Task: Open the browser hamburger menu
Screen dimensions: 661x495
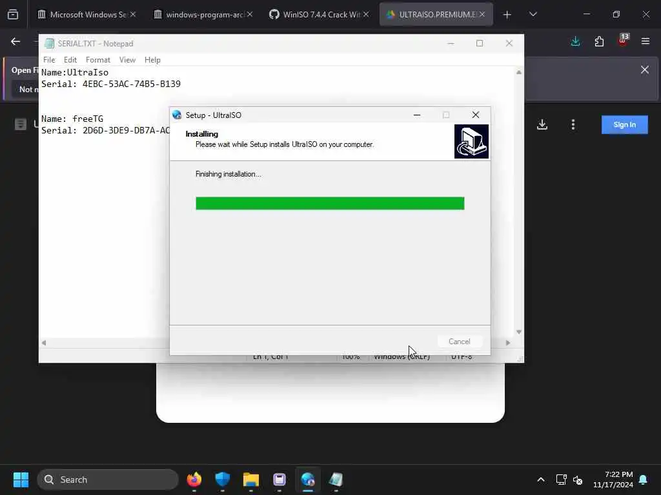Action: [646, 41]
